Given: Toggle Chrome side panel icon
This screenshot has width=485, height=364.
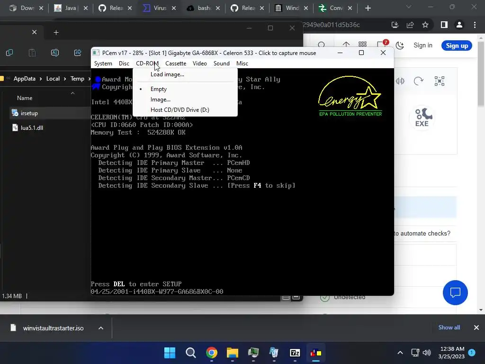Looking at the screenshot, I should (x=444, y=25).
